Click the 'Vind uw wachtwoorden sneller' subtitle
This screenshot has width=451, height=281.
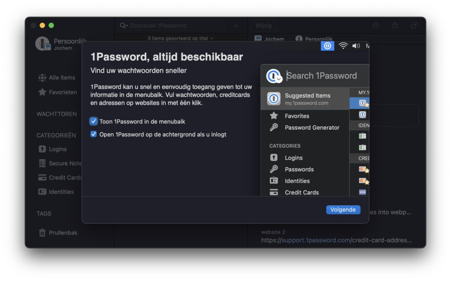139,71
